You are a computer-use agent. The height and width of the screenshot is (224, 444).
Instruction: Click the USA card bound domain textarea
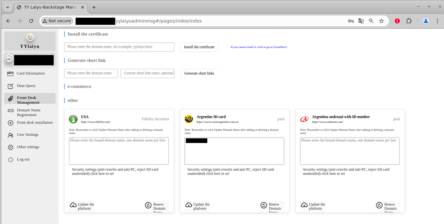119,151
